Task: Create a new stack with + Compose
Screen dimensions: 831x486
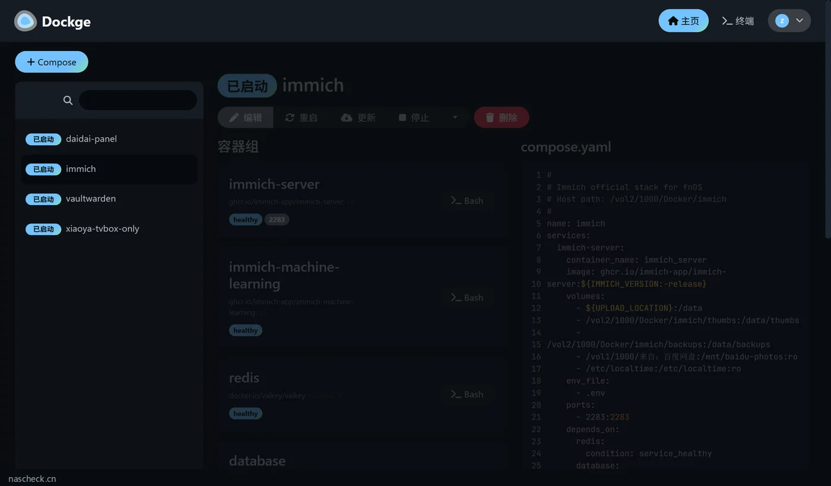Action: point(52,62)
